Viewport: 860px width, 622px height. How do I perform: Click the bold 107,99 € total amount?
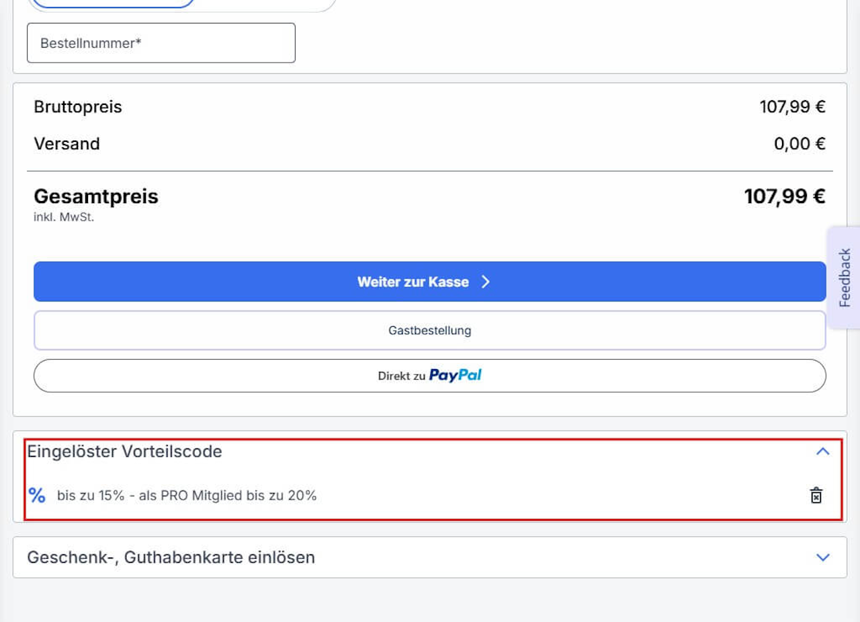(785, 196)
